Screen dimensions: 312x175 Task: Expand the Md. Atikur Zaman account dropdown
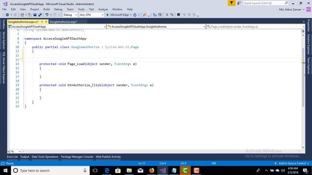304,10
